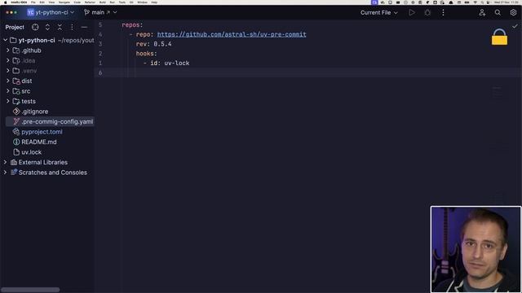Select .pre-commig-config.yaml in the tree
The image size is (522, 293).
[x=57, y=121]
